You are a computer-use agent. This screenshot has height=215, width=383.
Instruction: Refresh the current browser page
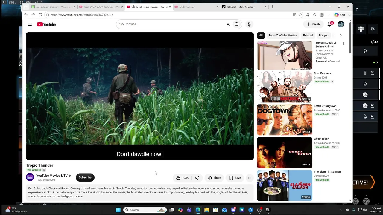click(40, 15)
